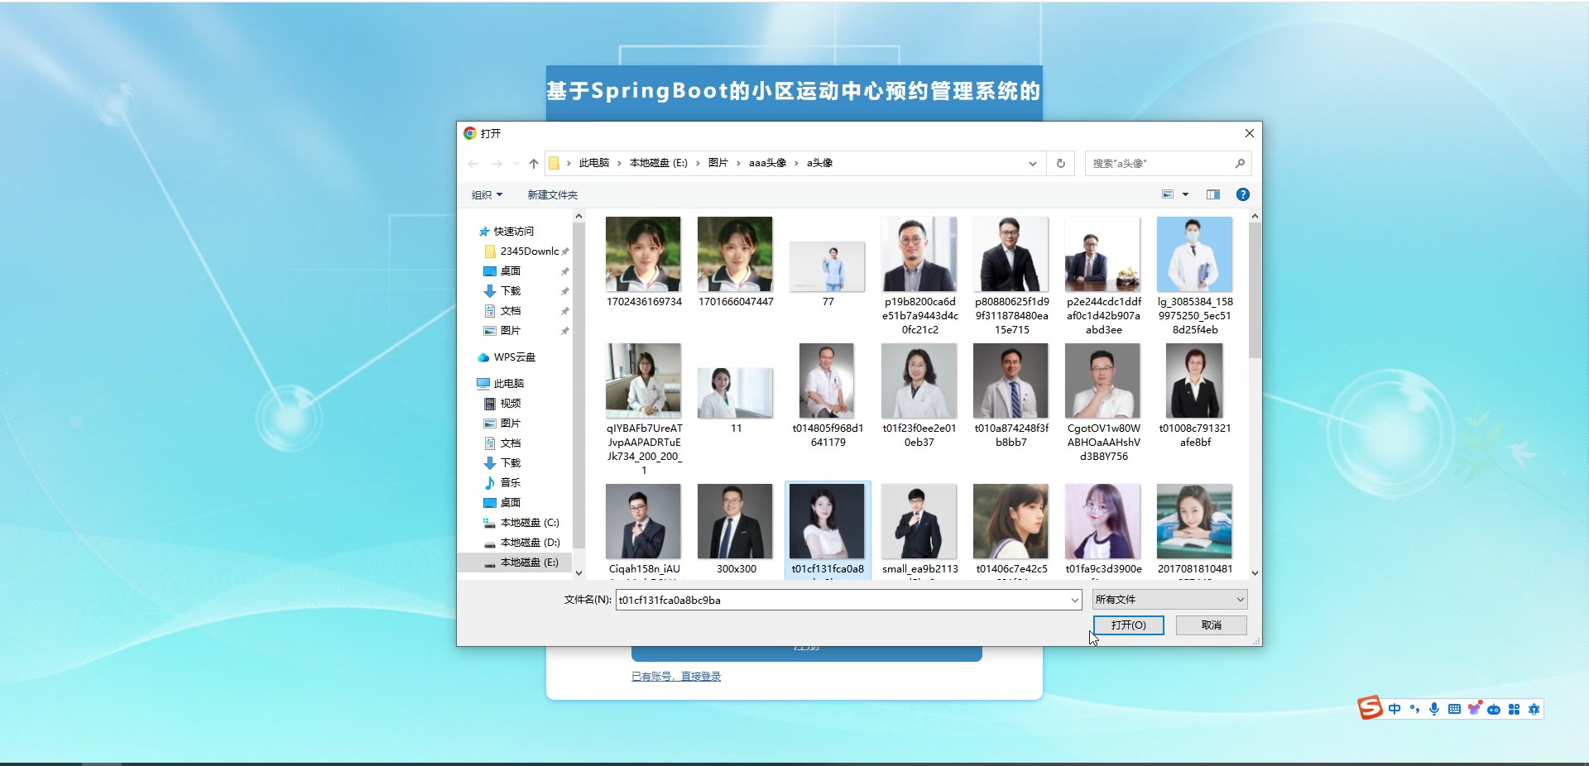Toggle the preview pane icon
The width and height of the screenshot is (1589, 766).
(x=1213, y=194)
